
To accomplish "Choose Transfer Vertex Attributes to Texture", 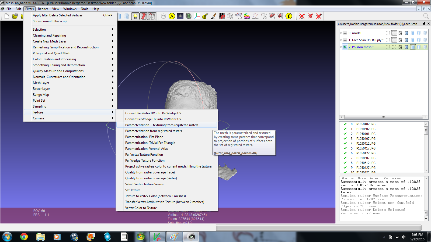I will coord(166,202).
